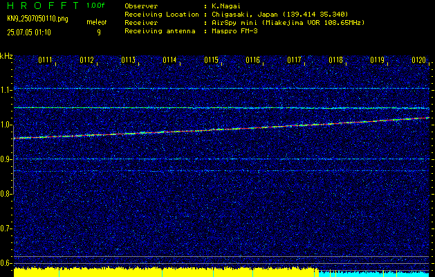Select the Maspro FM-3 antenna text

234,31
